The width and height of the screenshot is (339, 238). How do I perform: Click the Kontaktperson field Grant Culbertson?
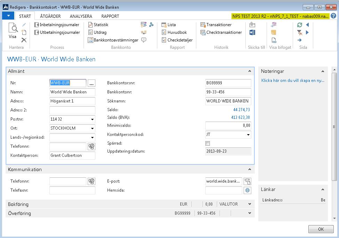point(72,155)
